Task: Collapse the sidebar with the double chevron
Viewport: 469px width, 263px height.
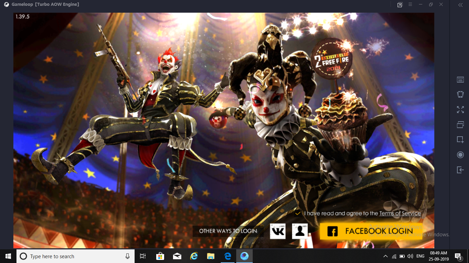Action: [x=460, y=5]
